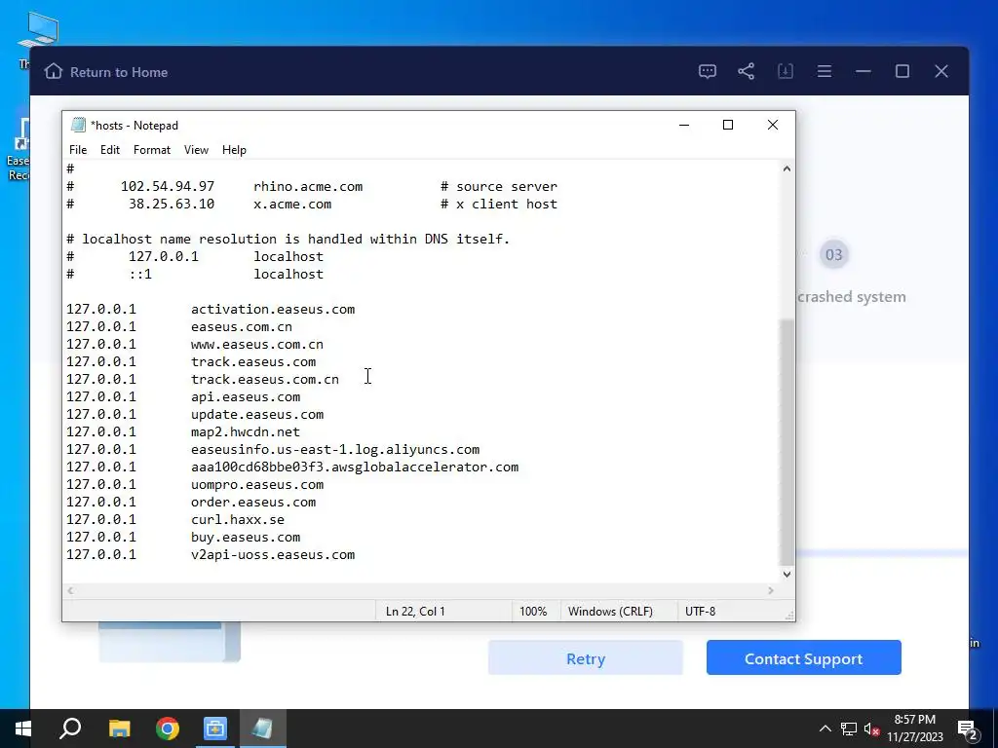Minimize the EaseUS application window

[864, 71]
